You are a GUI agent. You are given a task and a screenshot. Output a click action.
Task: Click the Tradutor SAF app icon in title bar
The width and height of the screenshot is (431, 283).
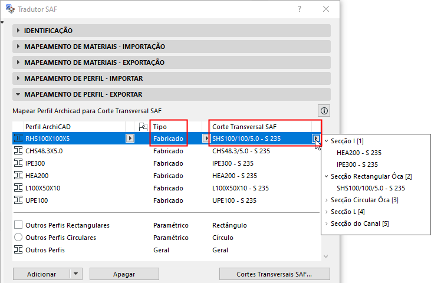tap(10, 9)
